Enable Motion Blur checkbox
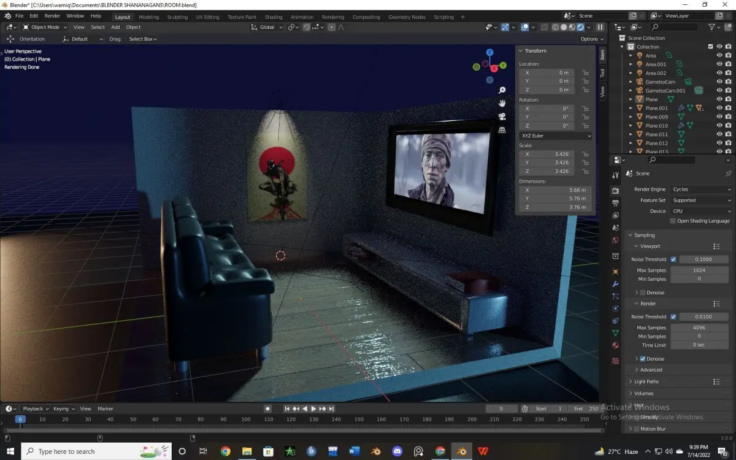Image resolution: width=736 pixels, height=460 pixels. click(x=636, y=429)
